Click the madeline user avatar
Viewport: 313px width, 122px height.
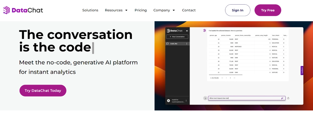click(168, 100)
